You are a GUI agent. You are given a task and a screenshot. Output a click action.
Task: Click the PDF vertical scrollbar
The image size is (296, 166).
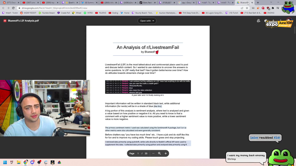(295, 30)
